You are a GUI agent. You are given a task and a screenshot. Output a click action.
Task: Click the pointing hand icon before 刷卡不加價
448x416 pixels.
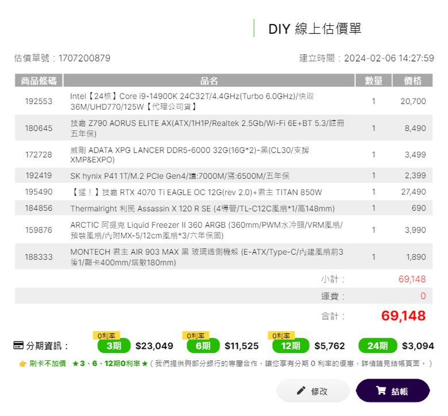23,364
